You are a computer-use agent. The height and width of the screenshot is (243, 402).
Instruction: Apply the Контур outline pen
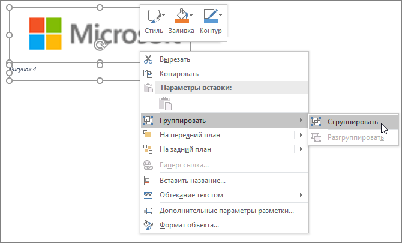click(x=211, y=16)
